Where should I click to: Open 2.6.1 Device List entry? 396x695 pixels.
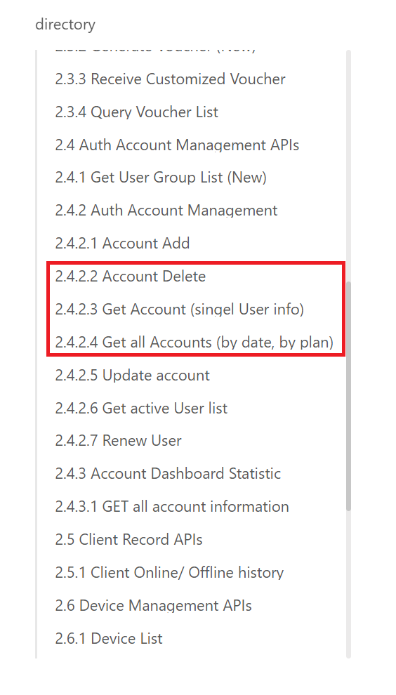(x=109, y=639)
